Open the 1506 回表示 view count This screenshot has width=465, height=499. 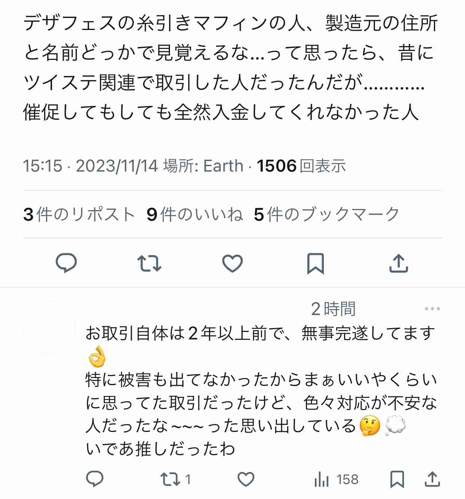coord(301,166)
